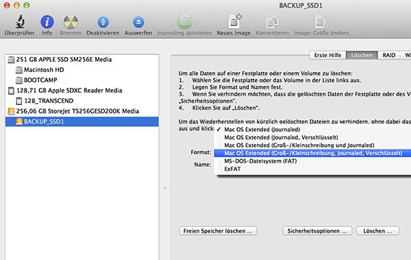Create a Neues Image from the toolbar
This screenshot has height=260, width=411.
(234, 21)
